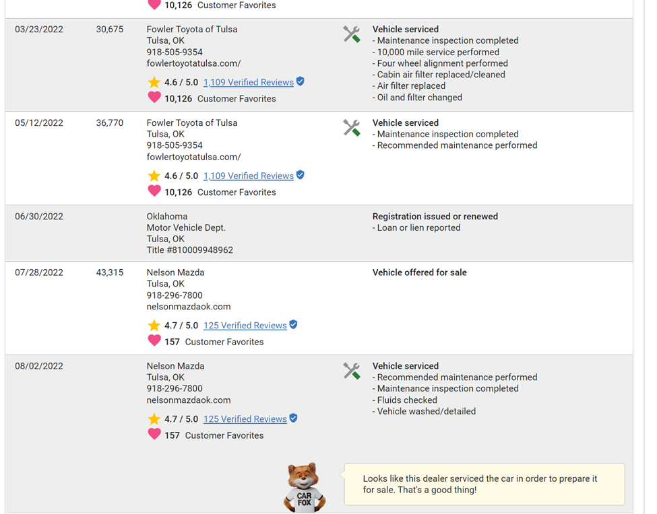This screenshot has width=657, height=514.
Task: Click the pink heart icon in 05/12/2022 row
Action: coord(154,191)
